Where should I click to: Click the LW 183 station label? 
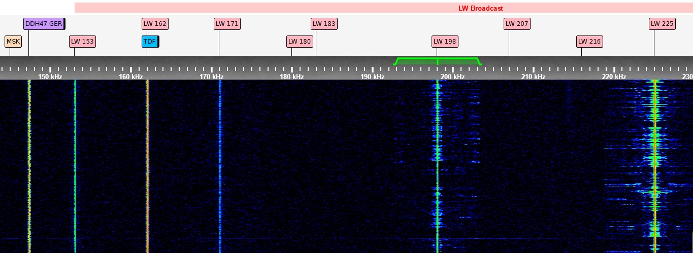click(324, 24)
